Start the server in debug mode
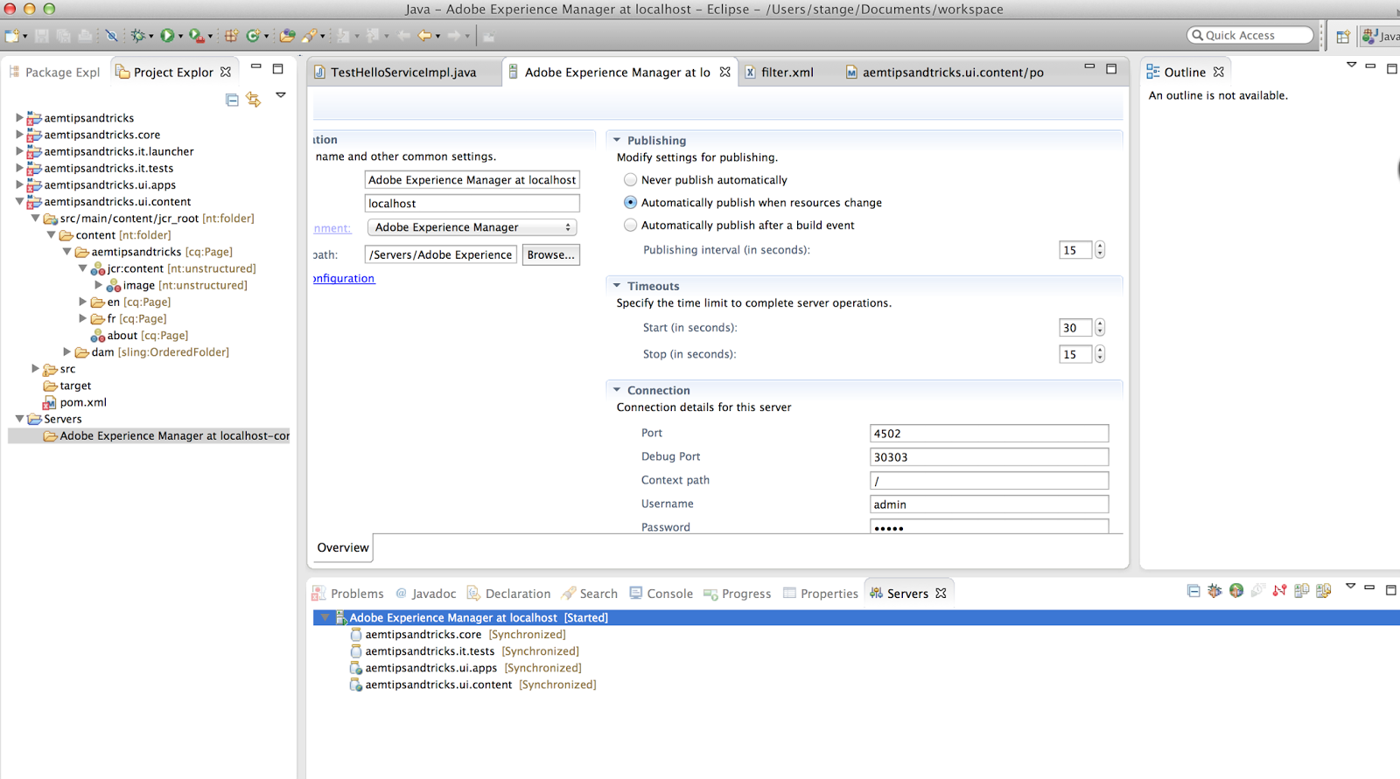 point(1214,591)
